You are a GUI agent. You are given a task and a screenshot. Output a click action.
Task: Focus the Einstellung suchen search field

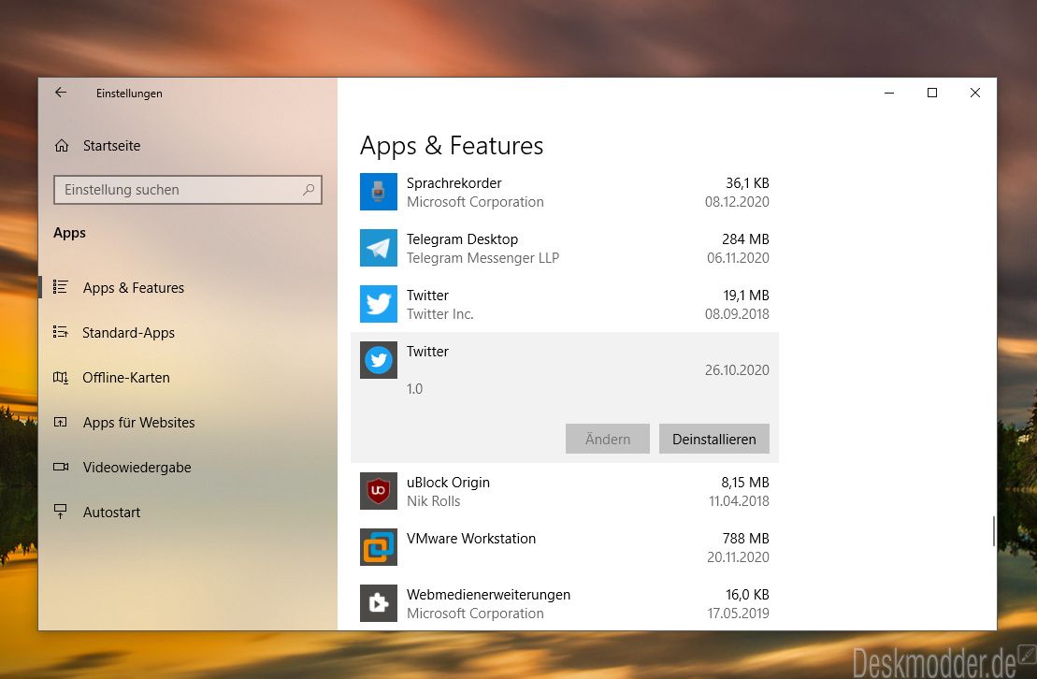point(188,190)
